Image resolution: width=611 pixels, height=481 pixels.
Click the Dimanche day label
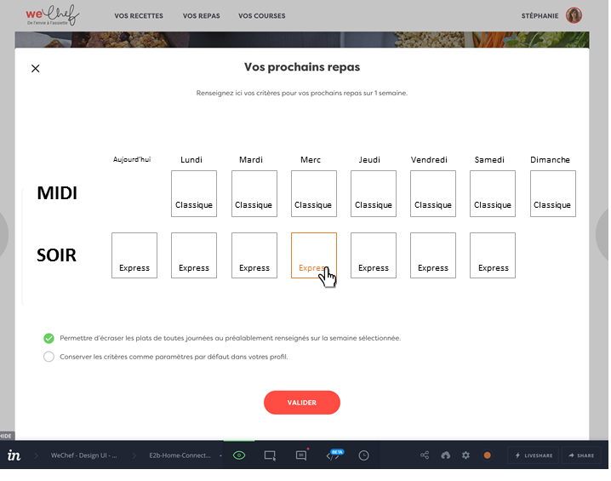[551, 160]
